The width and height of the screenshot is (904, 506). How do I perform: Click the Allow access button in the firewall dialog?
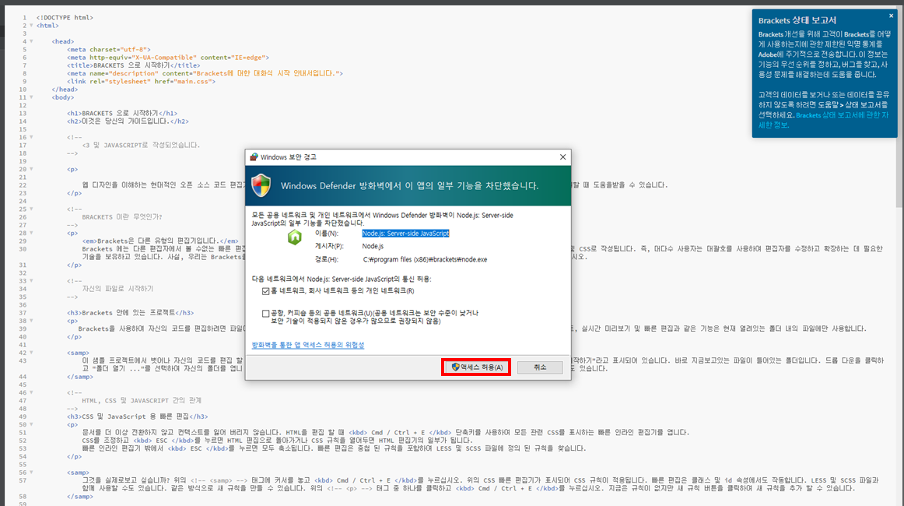[x=476, y=367]
